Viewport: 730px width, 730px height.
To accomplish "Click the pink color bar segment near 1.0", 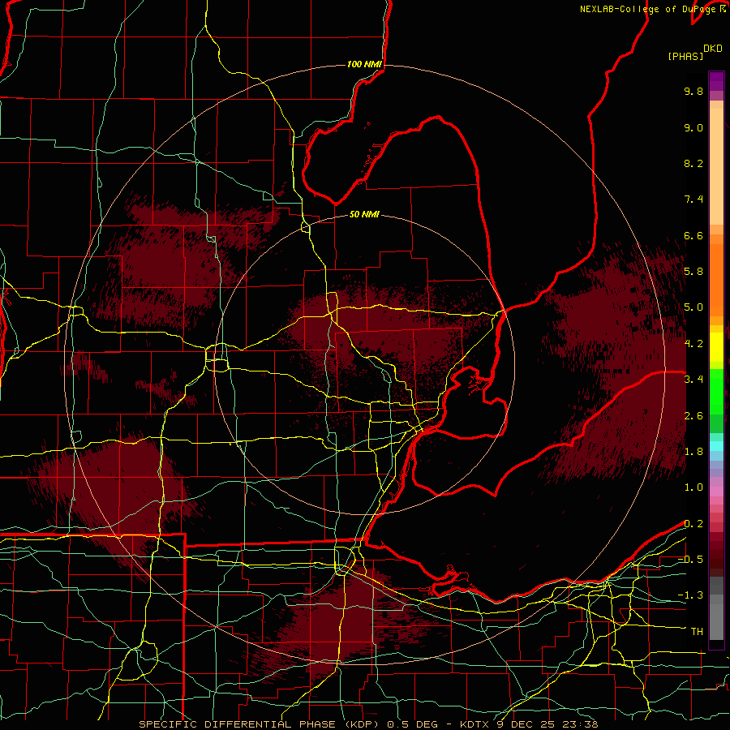I will 716,492.
